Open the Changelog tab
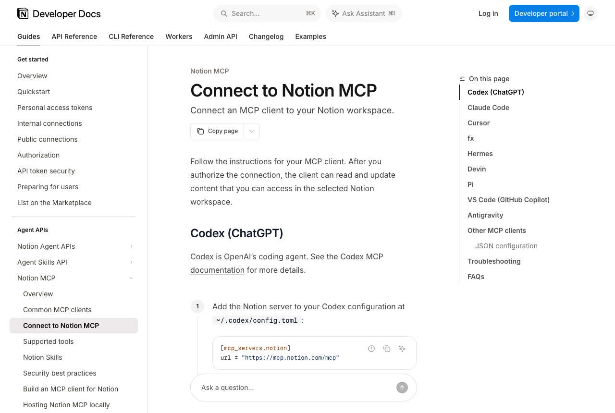 click(266, 36)
